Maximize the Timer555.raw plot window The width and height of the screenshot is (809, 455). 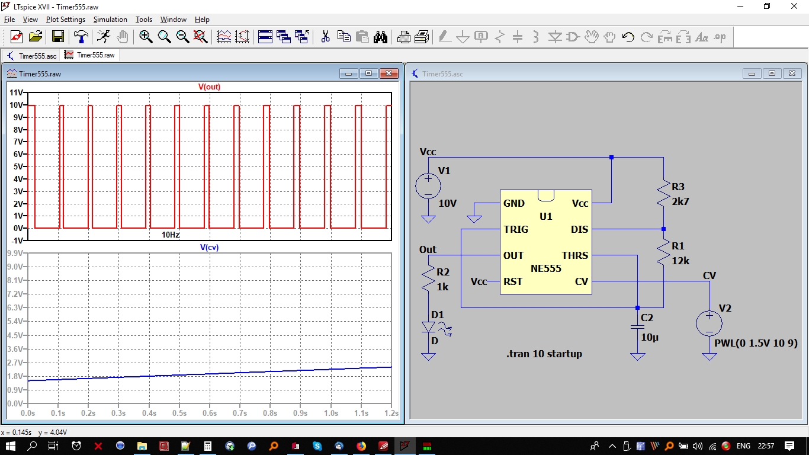368,73
